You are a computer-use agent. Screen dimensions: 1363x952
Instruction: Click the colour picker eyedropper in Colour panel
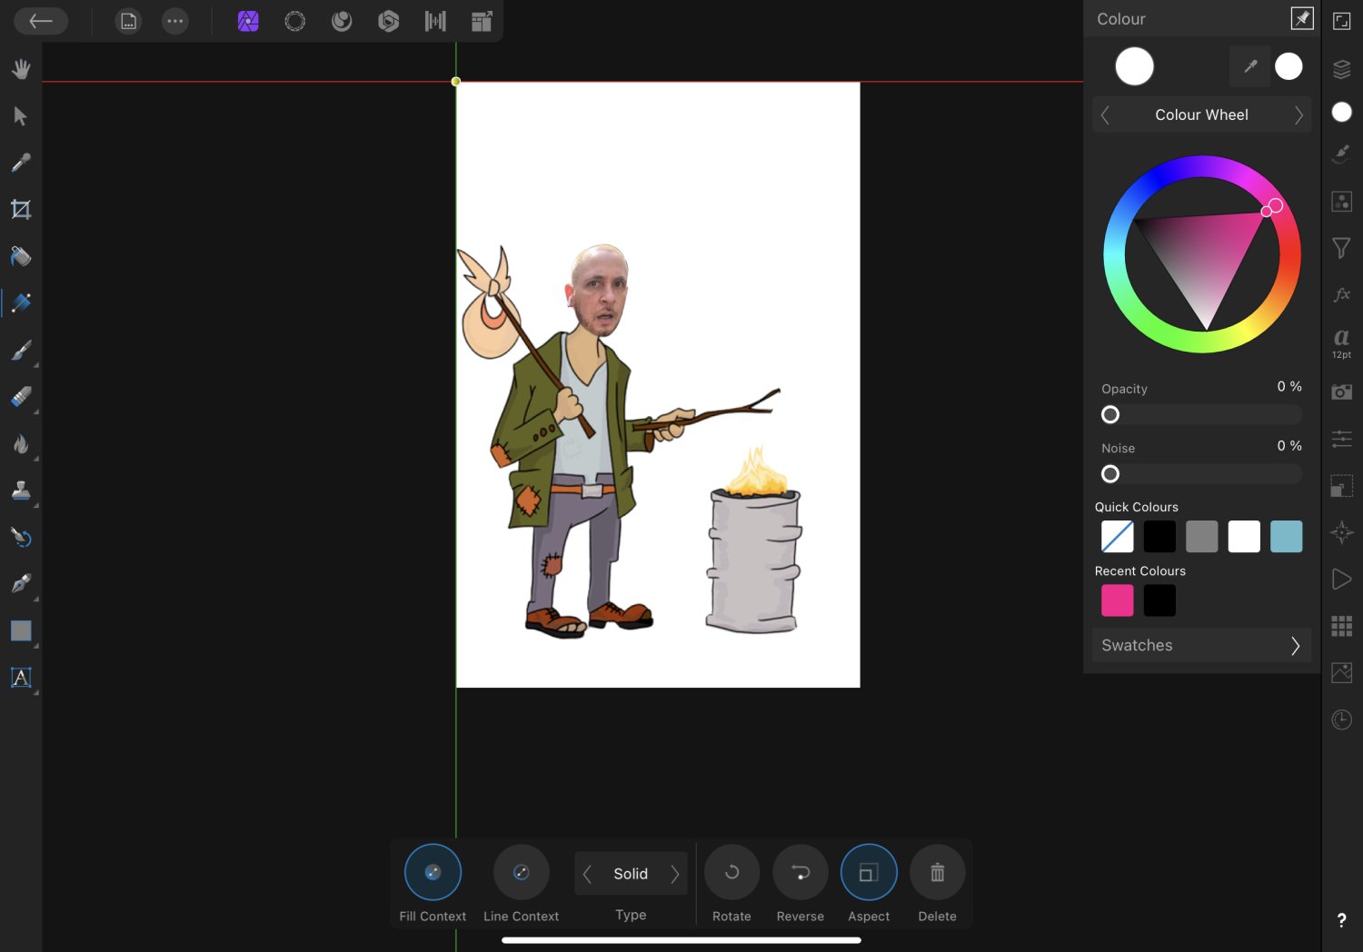pos(1250,66)
